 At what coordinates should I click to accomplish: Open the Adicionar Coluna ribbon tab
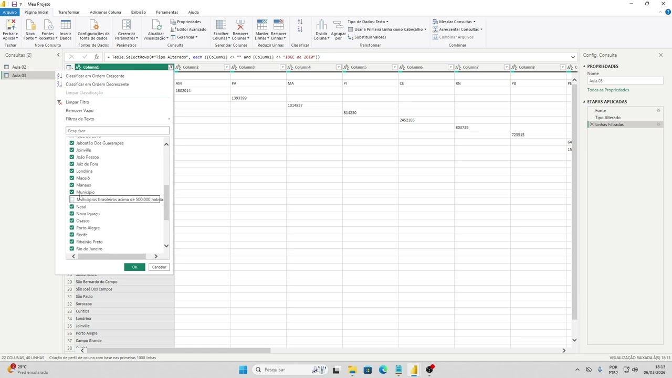[x=106, y=12]
